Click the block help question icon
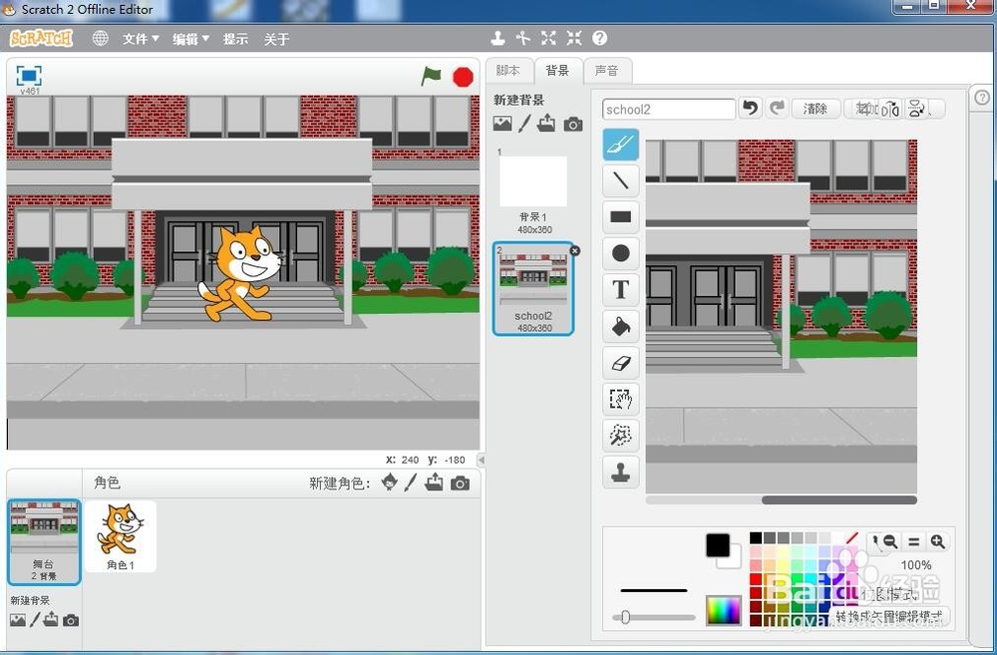Viewport: 997px width, 655px height. [599, 38]
